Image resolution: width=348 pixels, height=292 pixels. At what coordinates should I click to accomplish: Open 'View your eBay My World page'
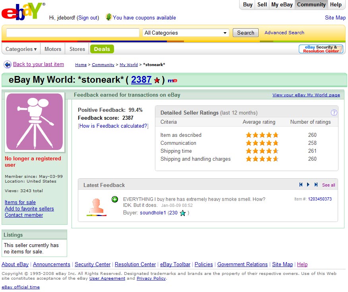[306, 95]
